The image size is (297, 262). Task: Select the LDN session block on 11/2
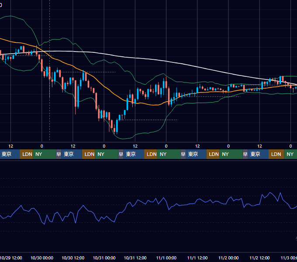pos(276,154)
